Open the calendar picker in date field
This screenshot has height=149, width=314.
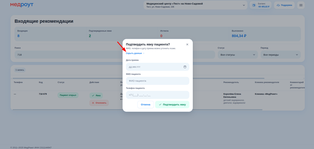click(185, 67)
